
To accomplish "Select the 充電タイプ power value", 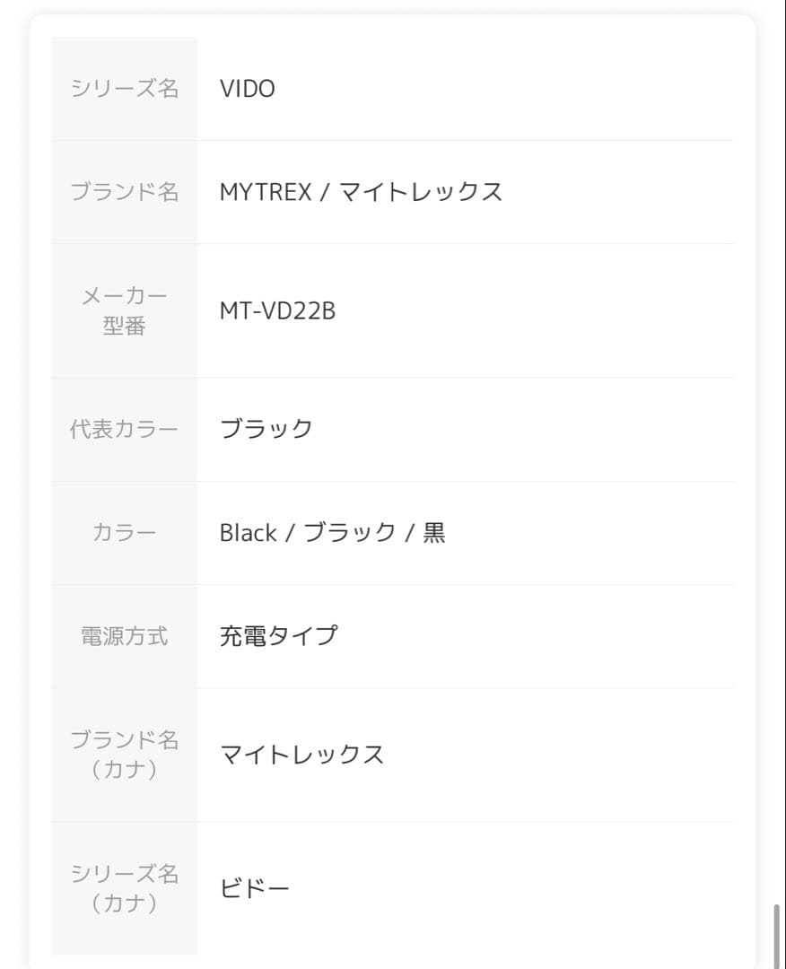I will click(278, 636).
